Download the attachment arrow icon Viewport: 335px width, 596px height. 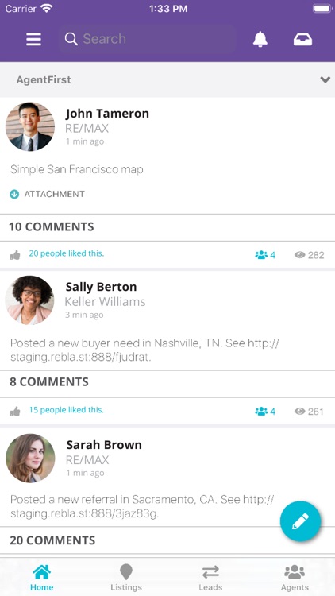pyautogui.click(x=14, y=194)
